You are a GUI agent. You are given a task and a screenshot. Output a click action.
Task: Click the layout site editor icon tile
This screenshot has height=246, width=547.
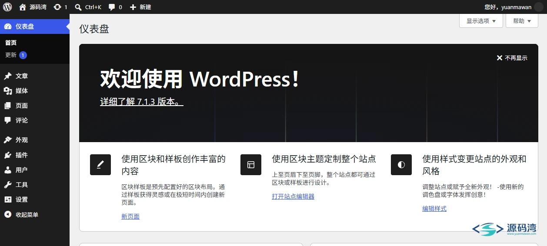[251, 165]
